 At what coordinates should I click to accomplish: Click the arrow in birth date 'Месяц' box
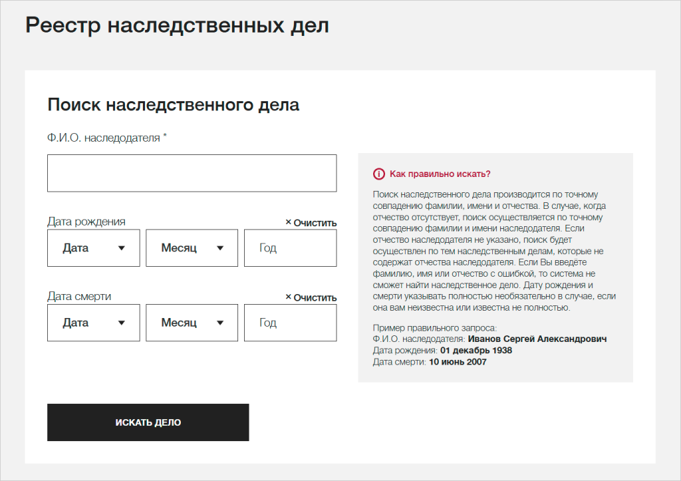pos(220,248)
